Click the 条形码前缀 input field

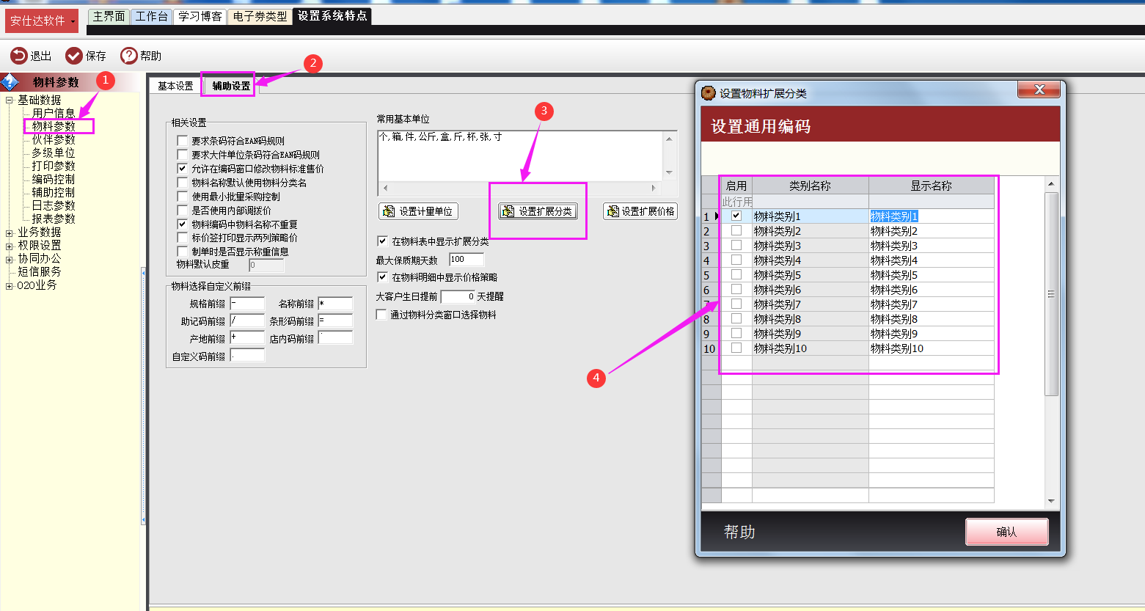point(335,321)
